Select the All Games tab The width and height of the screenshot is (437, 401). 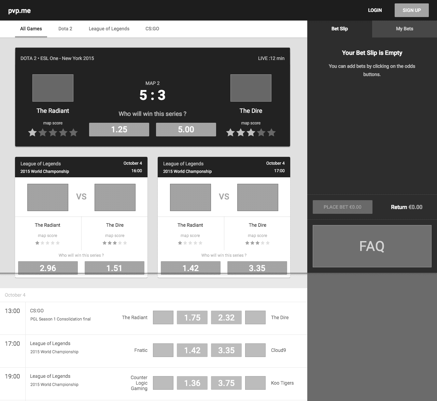click(x=31, y=29)
